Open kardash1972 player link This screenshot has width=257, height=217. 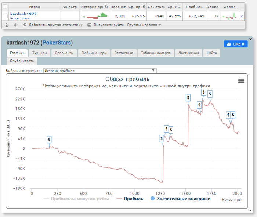(x=23, y=14)
